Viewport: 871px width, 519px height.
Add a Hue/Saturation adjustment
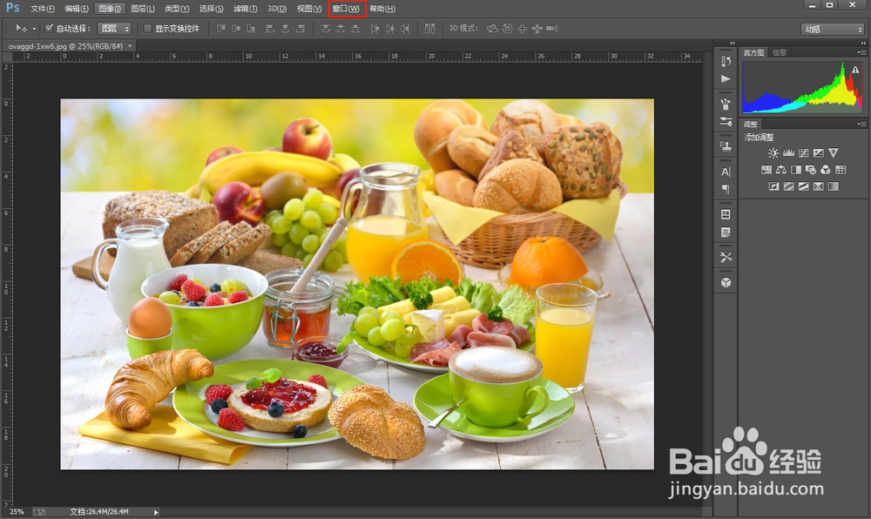pos(766,169)
